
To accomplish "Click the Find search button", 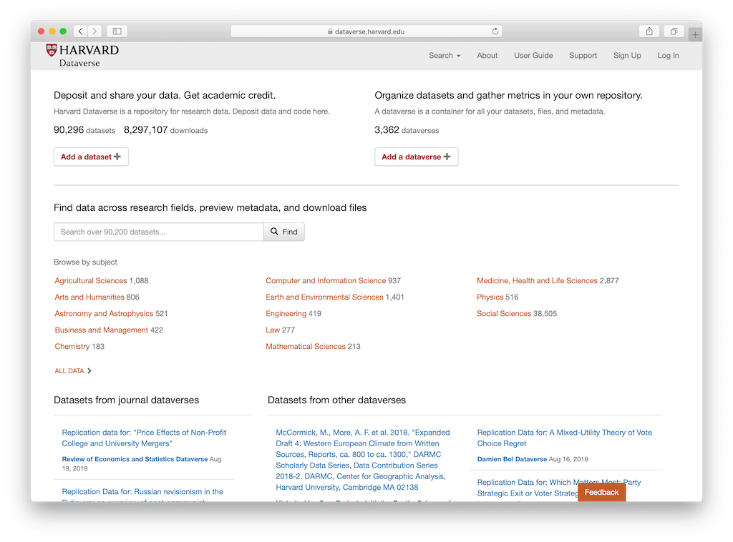I will click(x=283, y=232).
